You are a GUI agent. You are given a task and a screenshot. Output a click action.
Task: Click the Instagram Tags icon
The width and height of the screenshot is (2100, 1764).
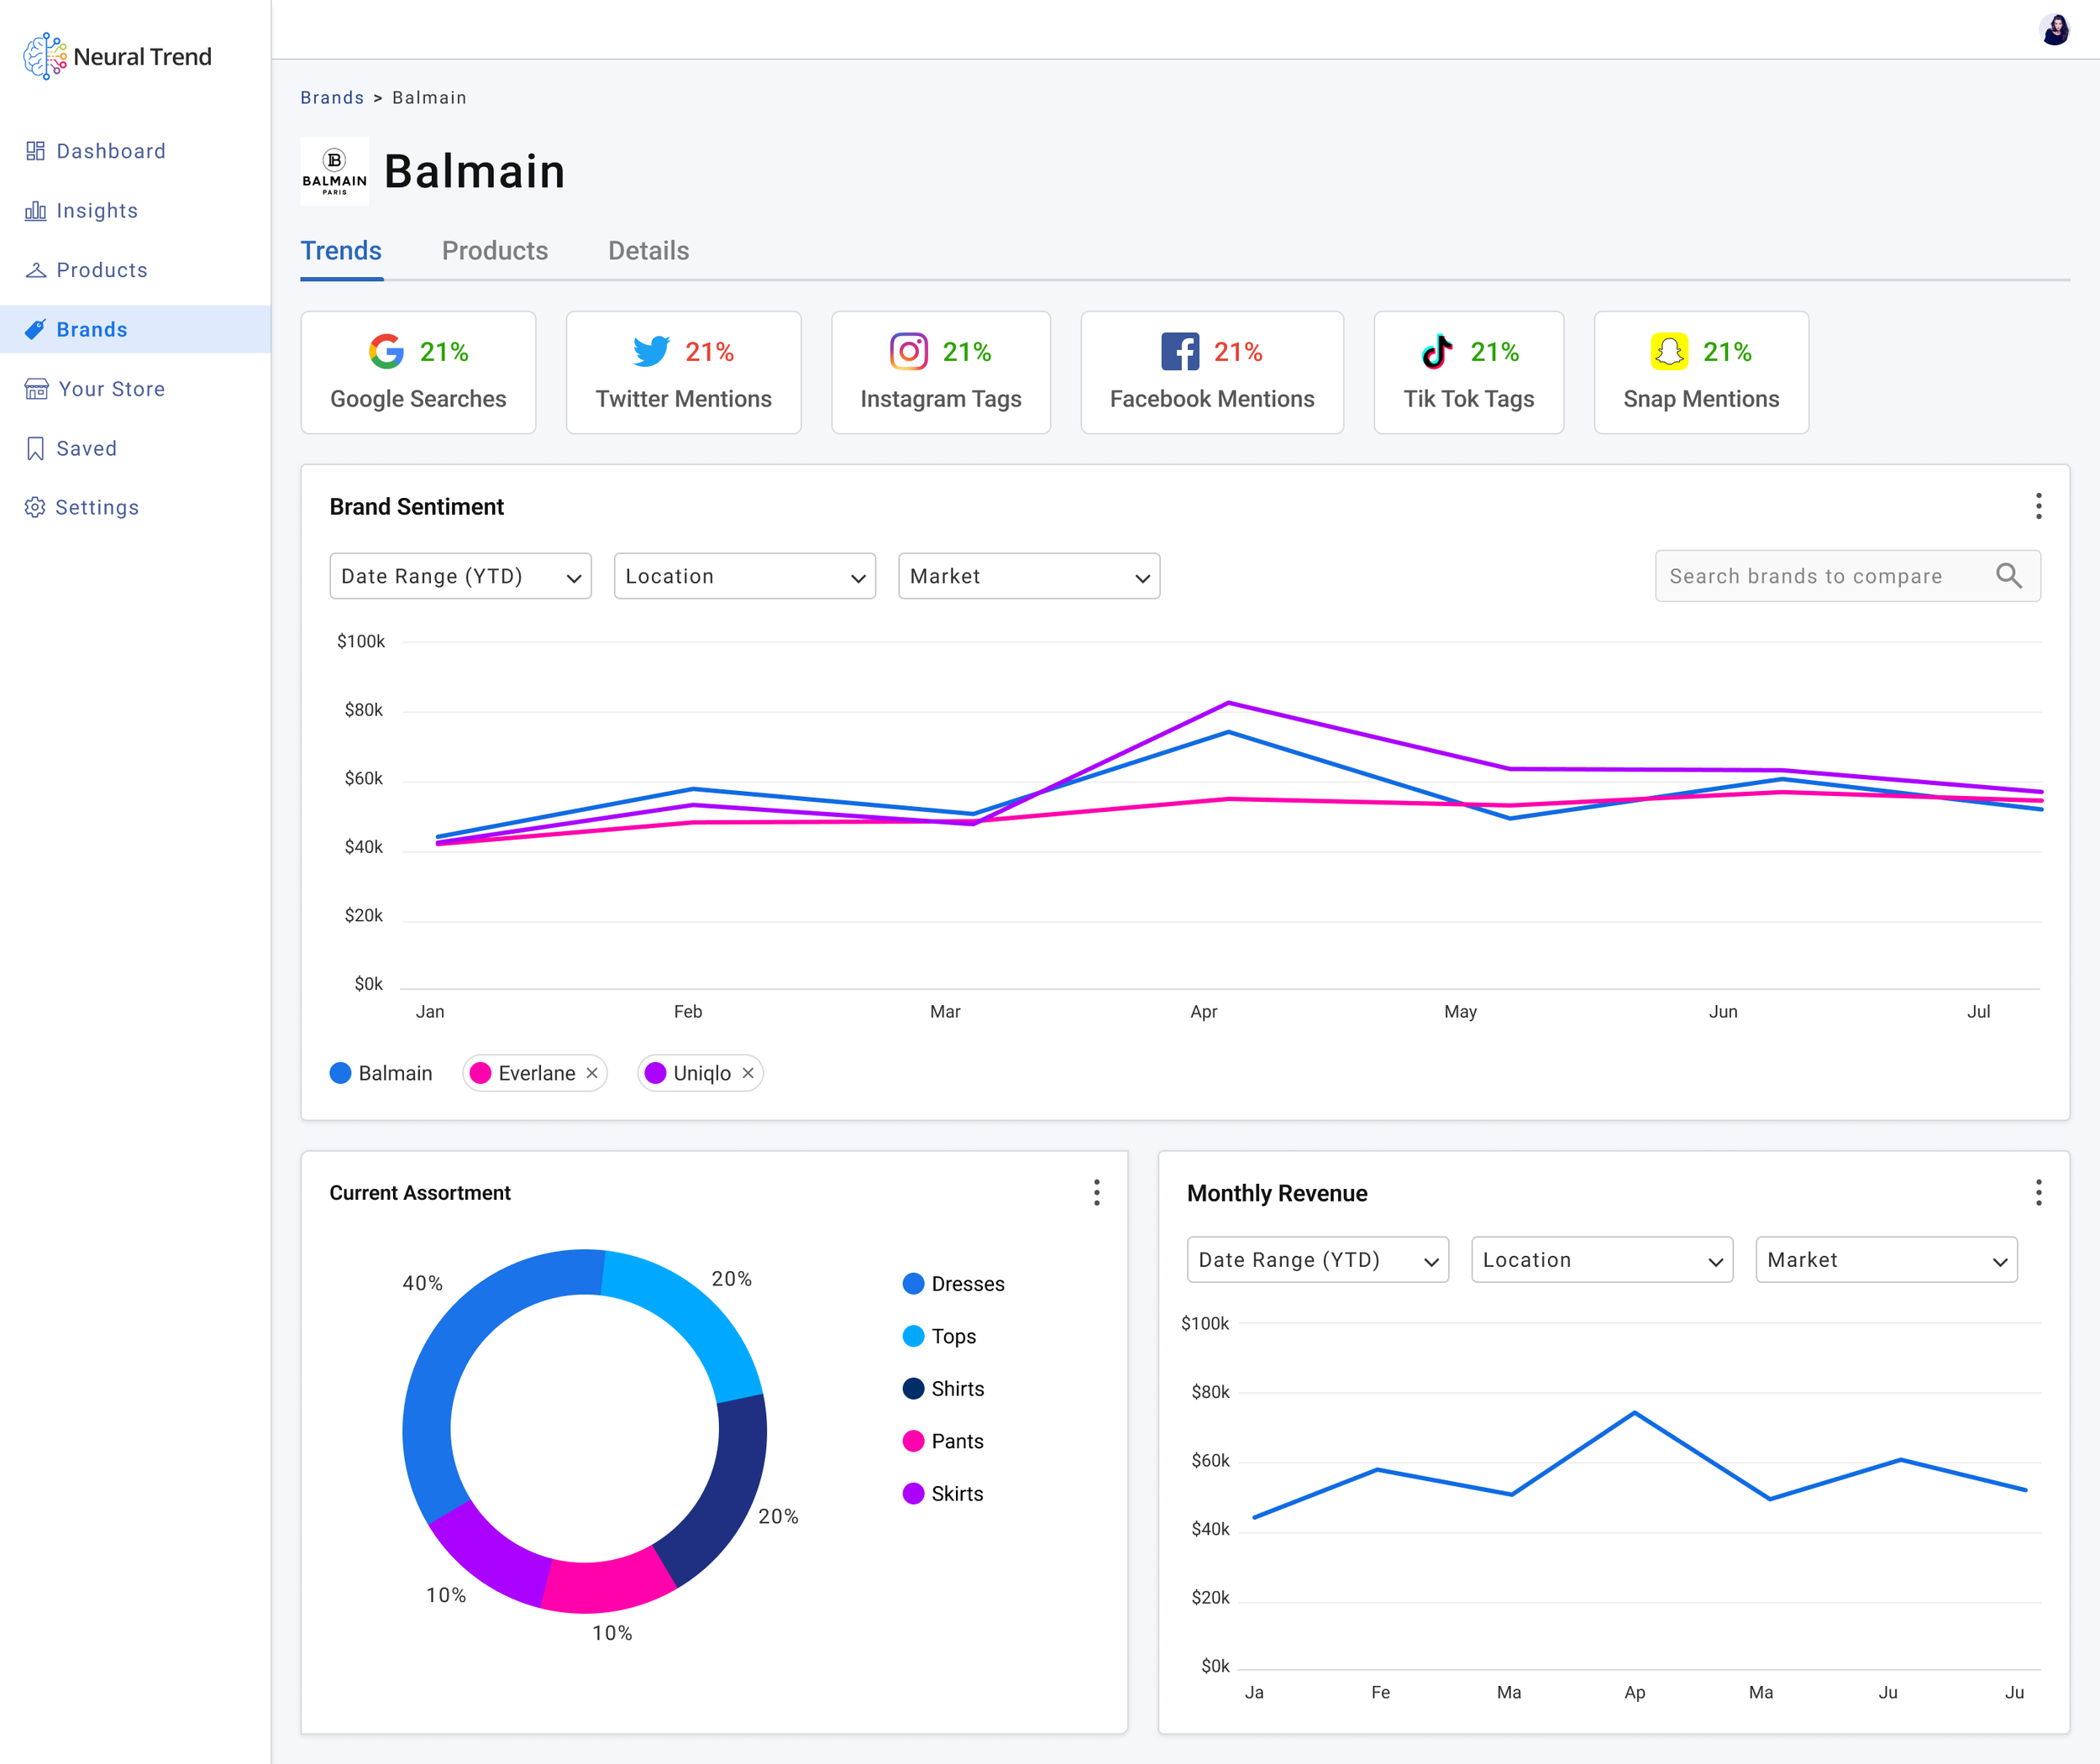click(x=908, y=352)
